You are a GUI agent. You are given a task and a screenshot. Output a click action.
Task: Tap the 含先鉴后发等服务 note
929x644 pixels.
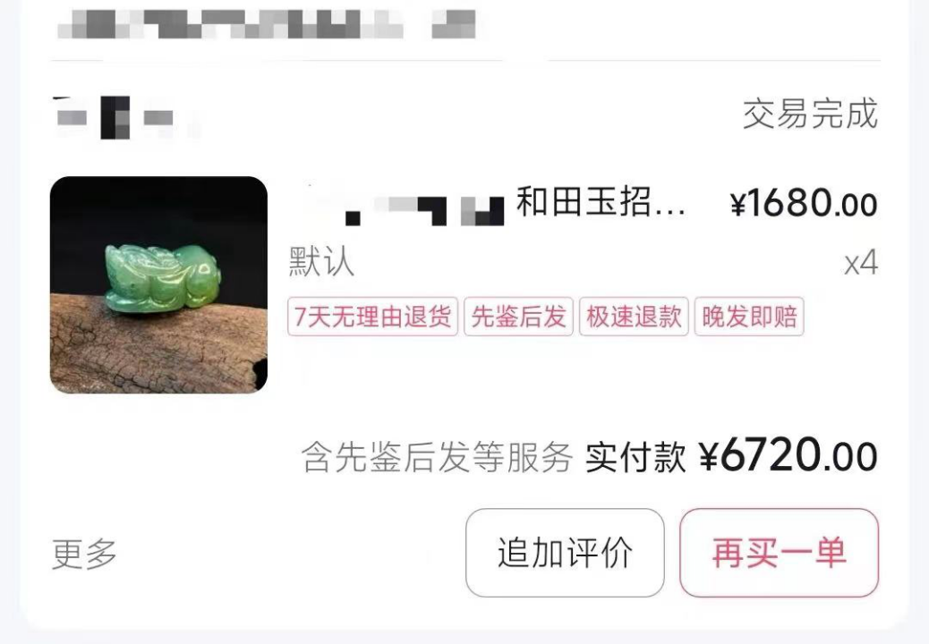point(438,458)
